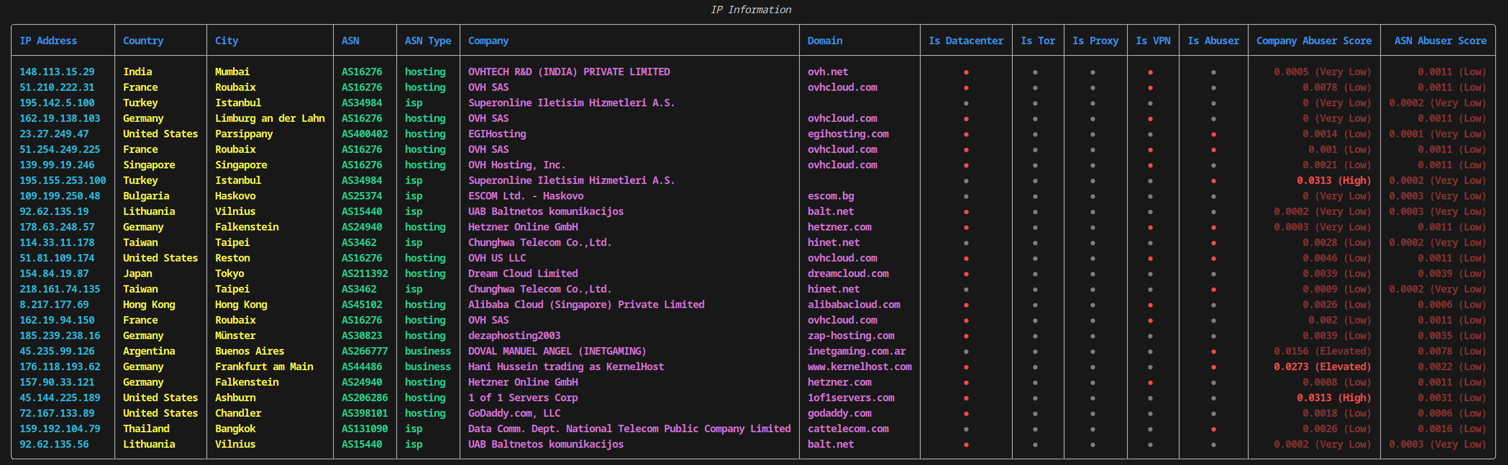
Task: Click the City column header
Action: (x=227, y=40)
